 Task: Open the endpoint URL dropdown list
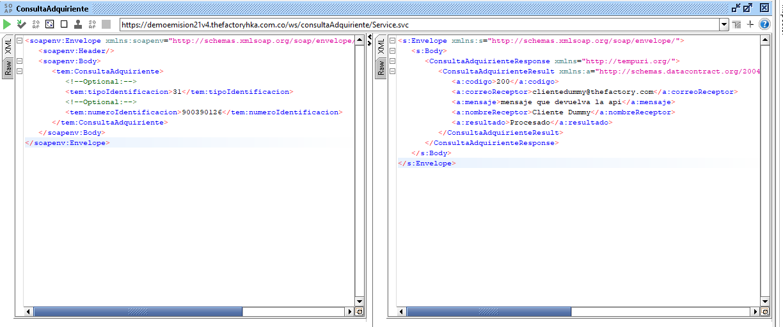(x=724, y=24)
